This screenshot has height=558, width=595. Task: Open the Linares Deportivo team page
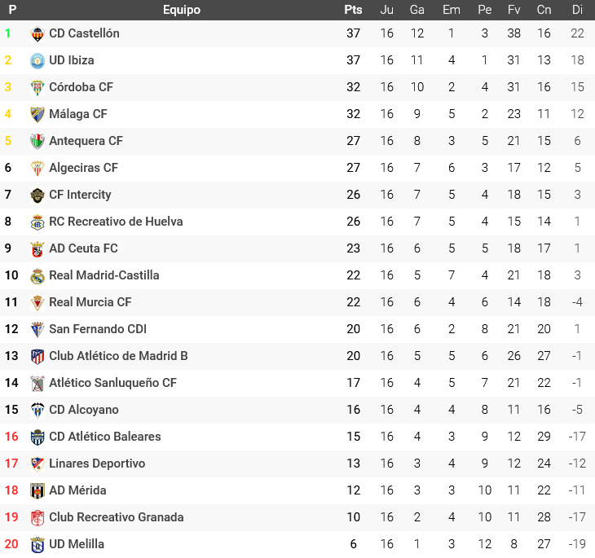(x=97, y=464)
